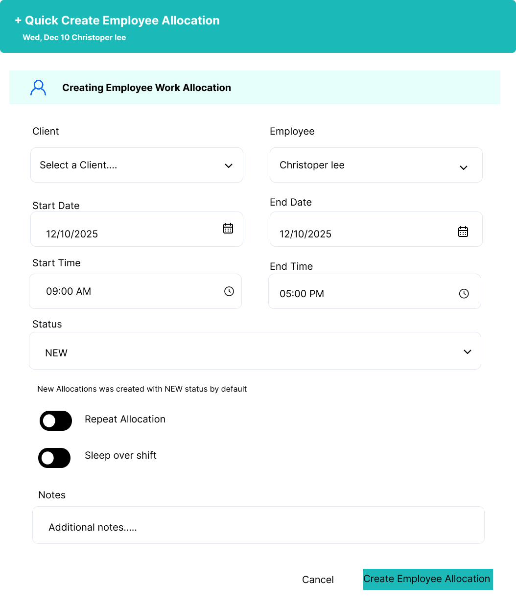Click the Start Date field 12/10/2025

[x=137, y=229]
